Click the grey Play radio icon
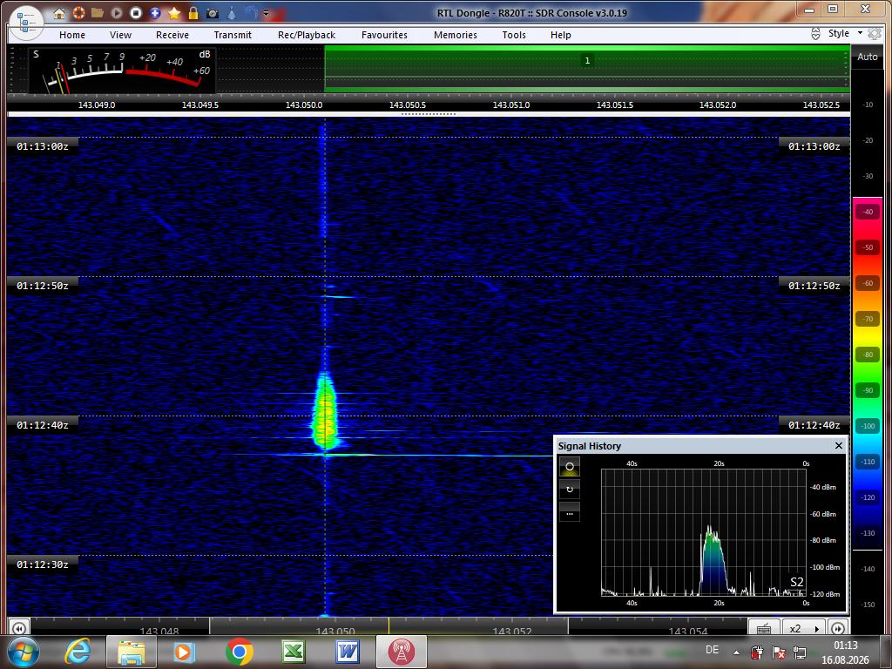This screenshot has height=669, width=892. click(x=116, y=12)
